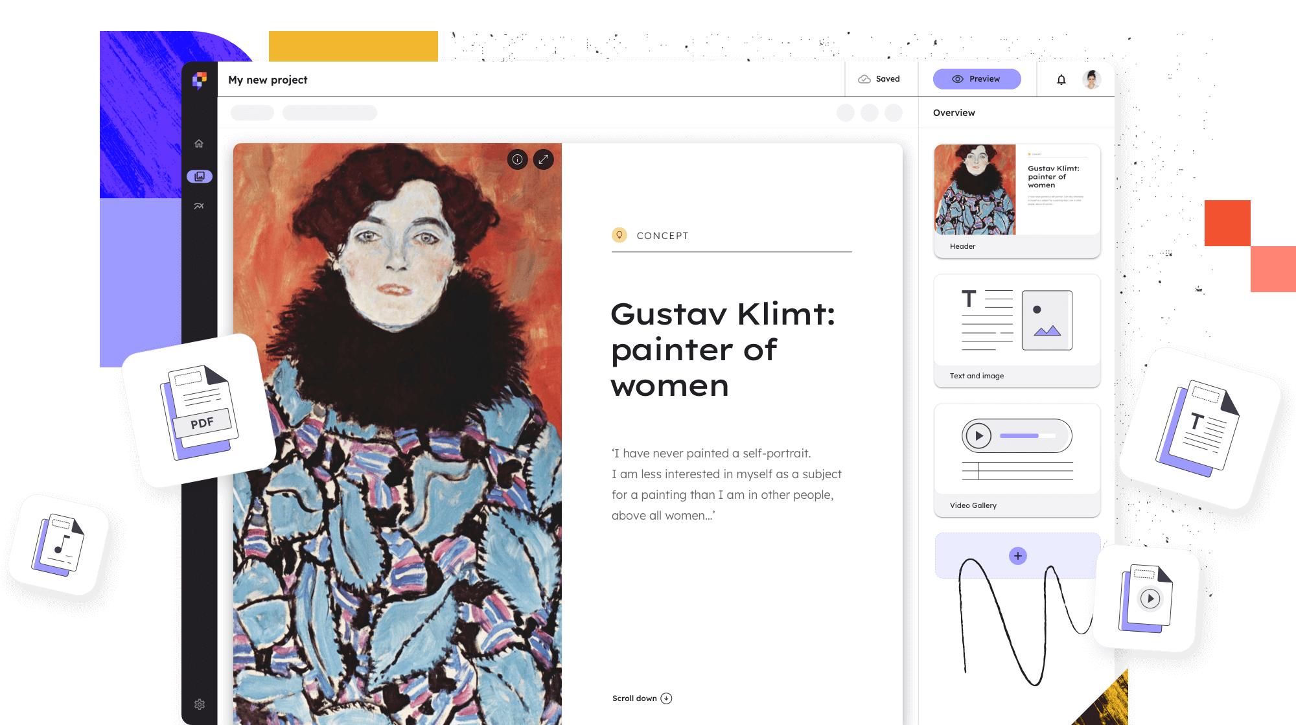The height and width of the screenshot is (725, 1296).
Task: Click the Saved cloud status
Action: [x=879, y=79]
